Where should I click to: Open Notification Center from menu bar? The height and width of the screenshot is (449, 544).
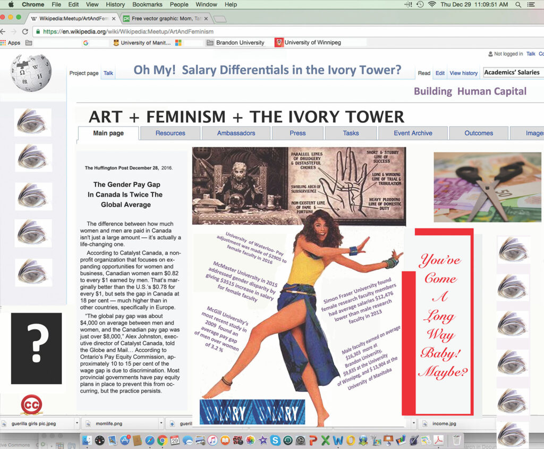[x=531, y=4]
